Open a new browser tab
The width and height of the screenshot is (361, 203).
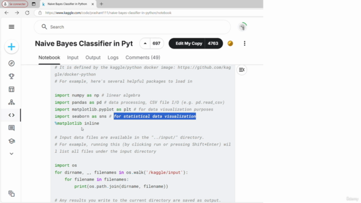[x=102, y=4]
